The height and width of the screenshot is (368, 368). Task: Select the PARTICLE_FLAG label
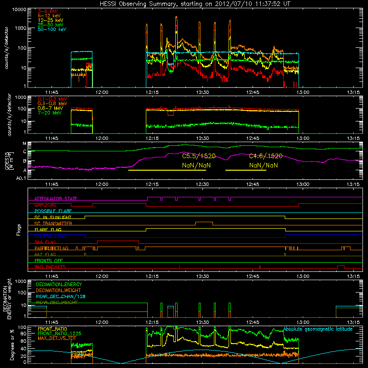click(52, 248)
